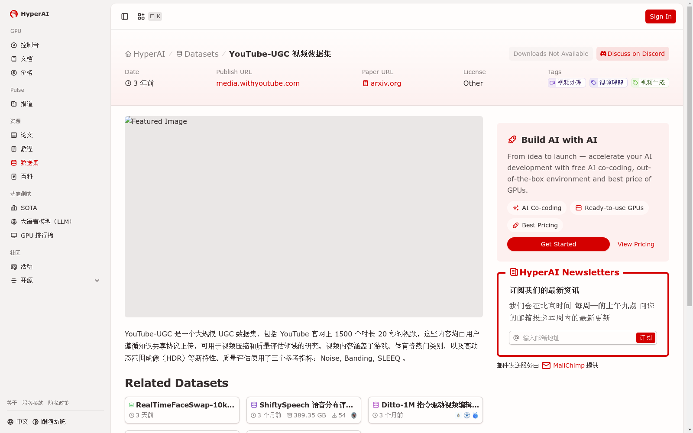Screen dimensions: 693x433
Task: Open 报道 in the sidebar
Action: click(55, 104)
